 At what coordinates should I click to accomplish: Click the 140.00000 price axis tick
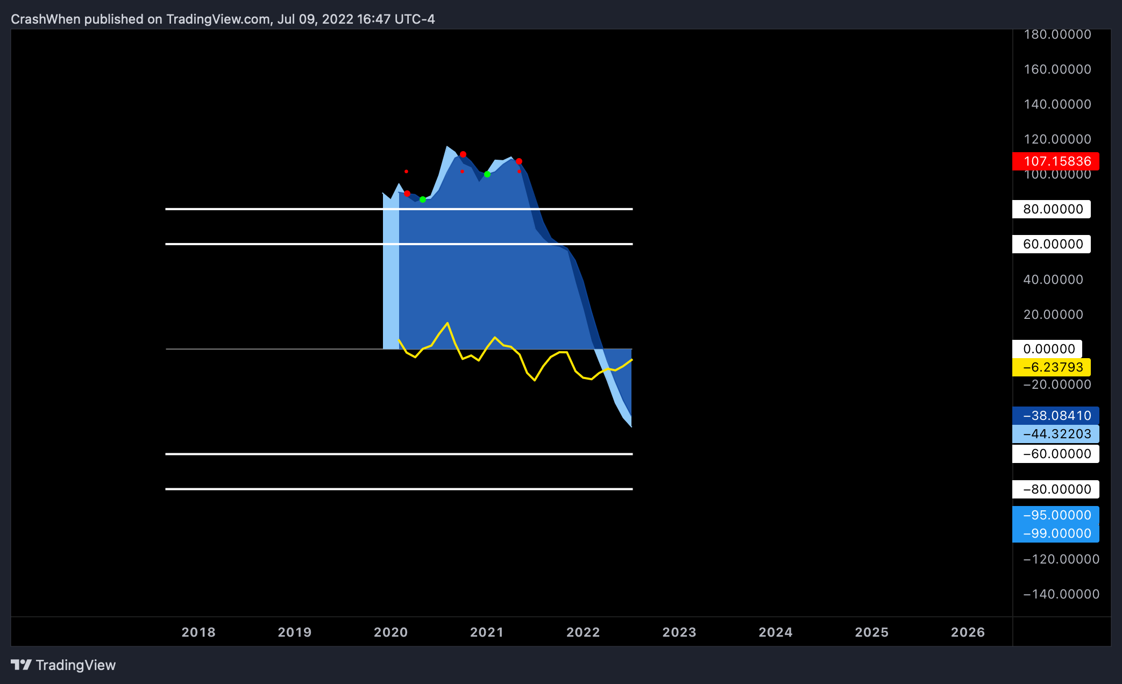click(1057, 104)
